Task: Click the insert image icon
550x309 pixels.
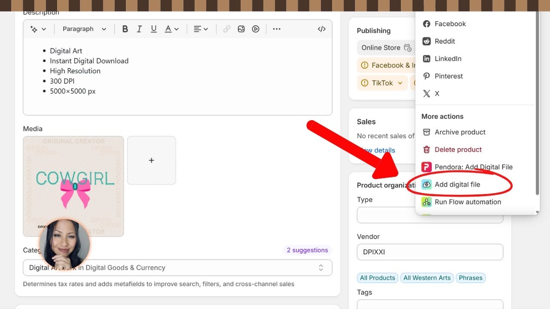Action: click(241, 29)
